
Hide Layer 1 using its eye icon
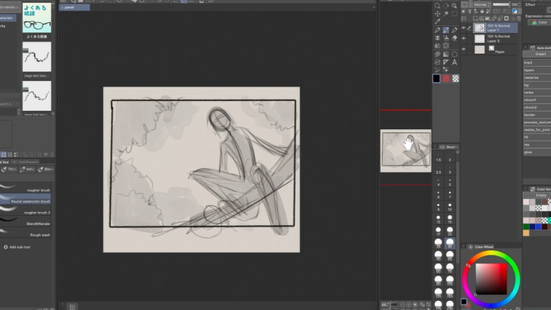pos(464,28)
